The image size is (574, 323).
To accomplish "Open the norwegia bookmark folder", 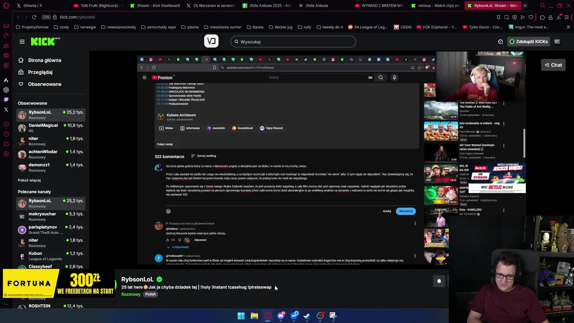I will 85,27.
